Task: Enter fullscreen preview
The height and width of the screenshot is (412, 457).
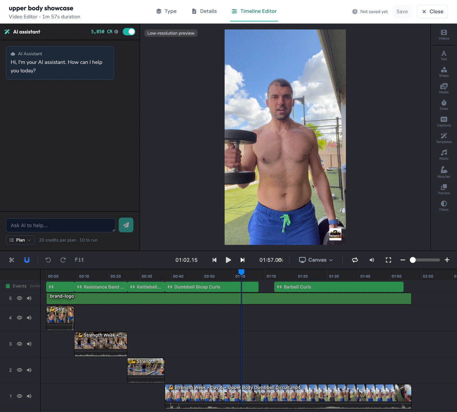Action: 388,260
